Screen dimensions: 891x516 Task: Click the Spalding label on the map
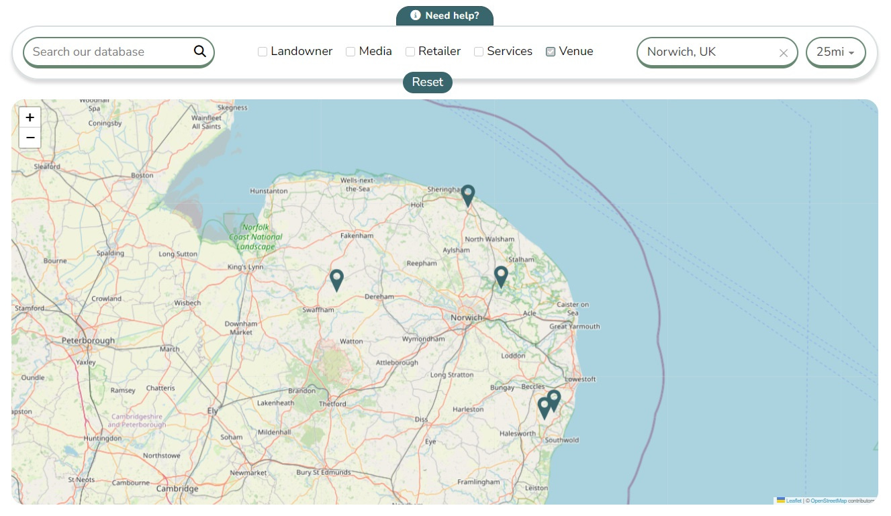(110, 254)
